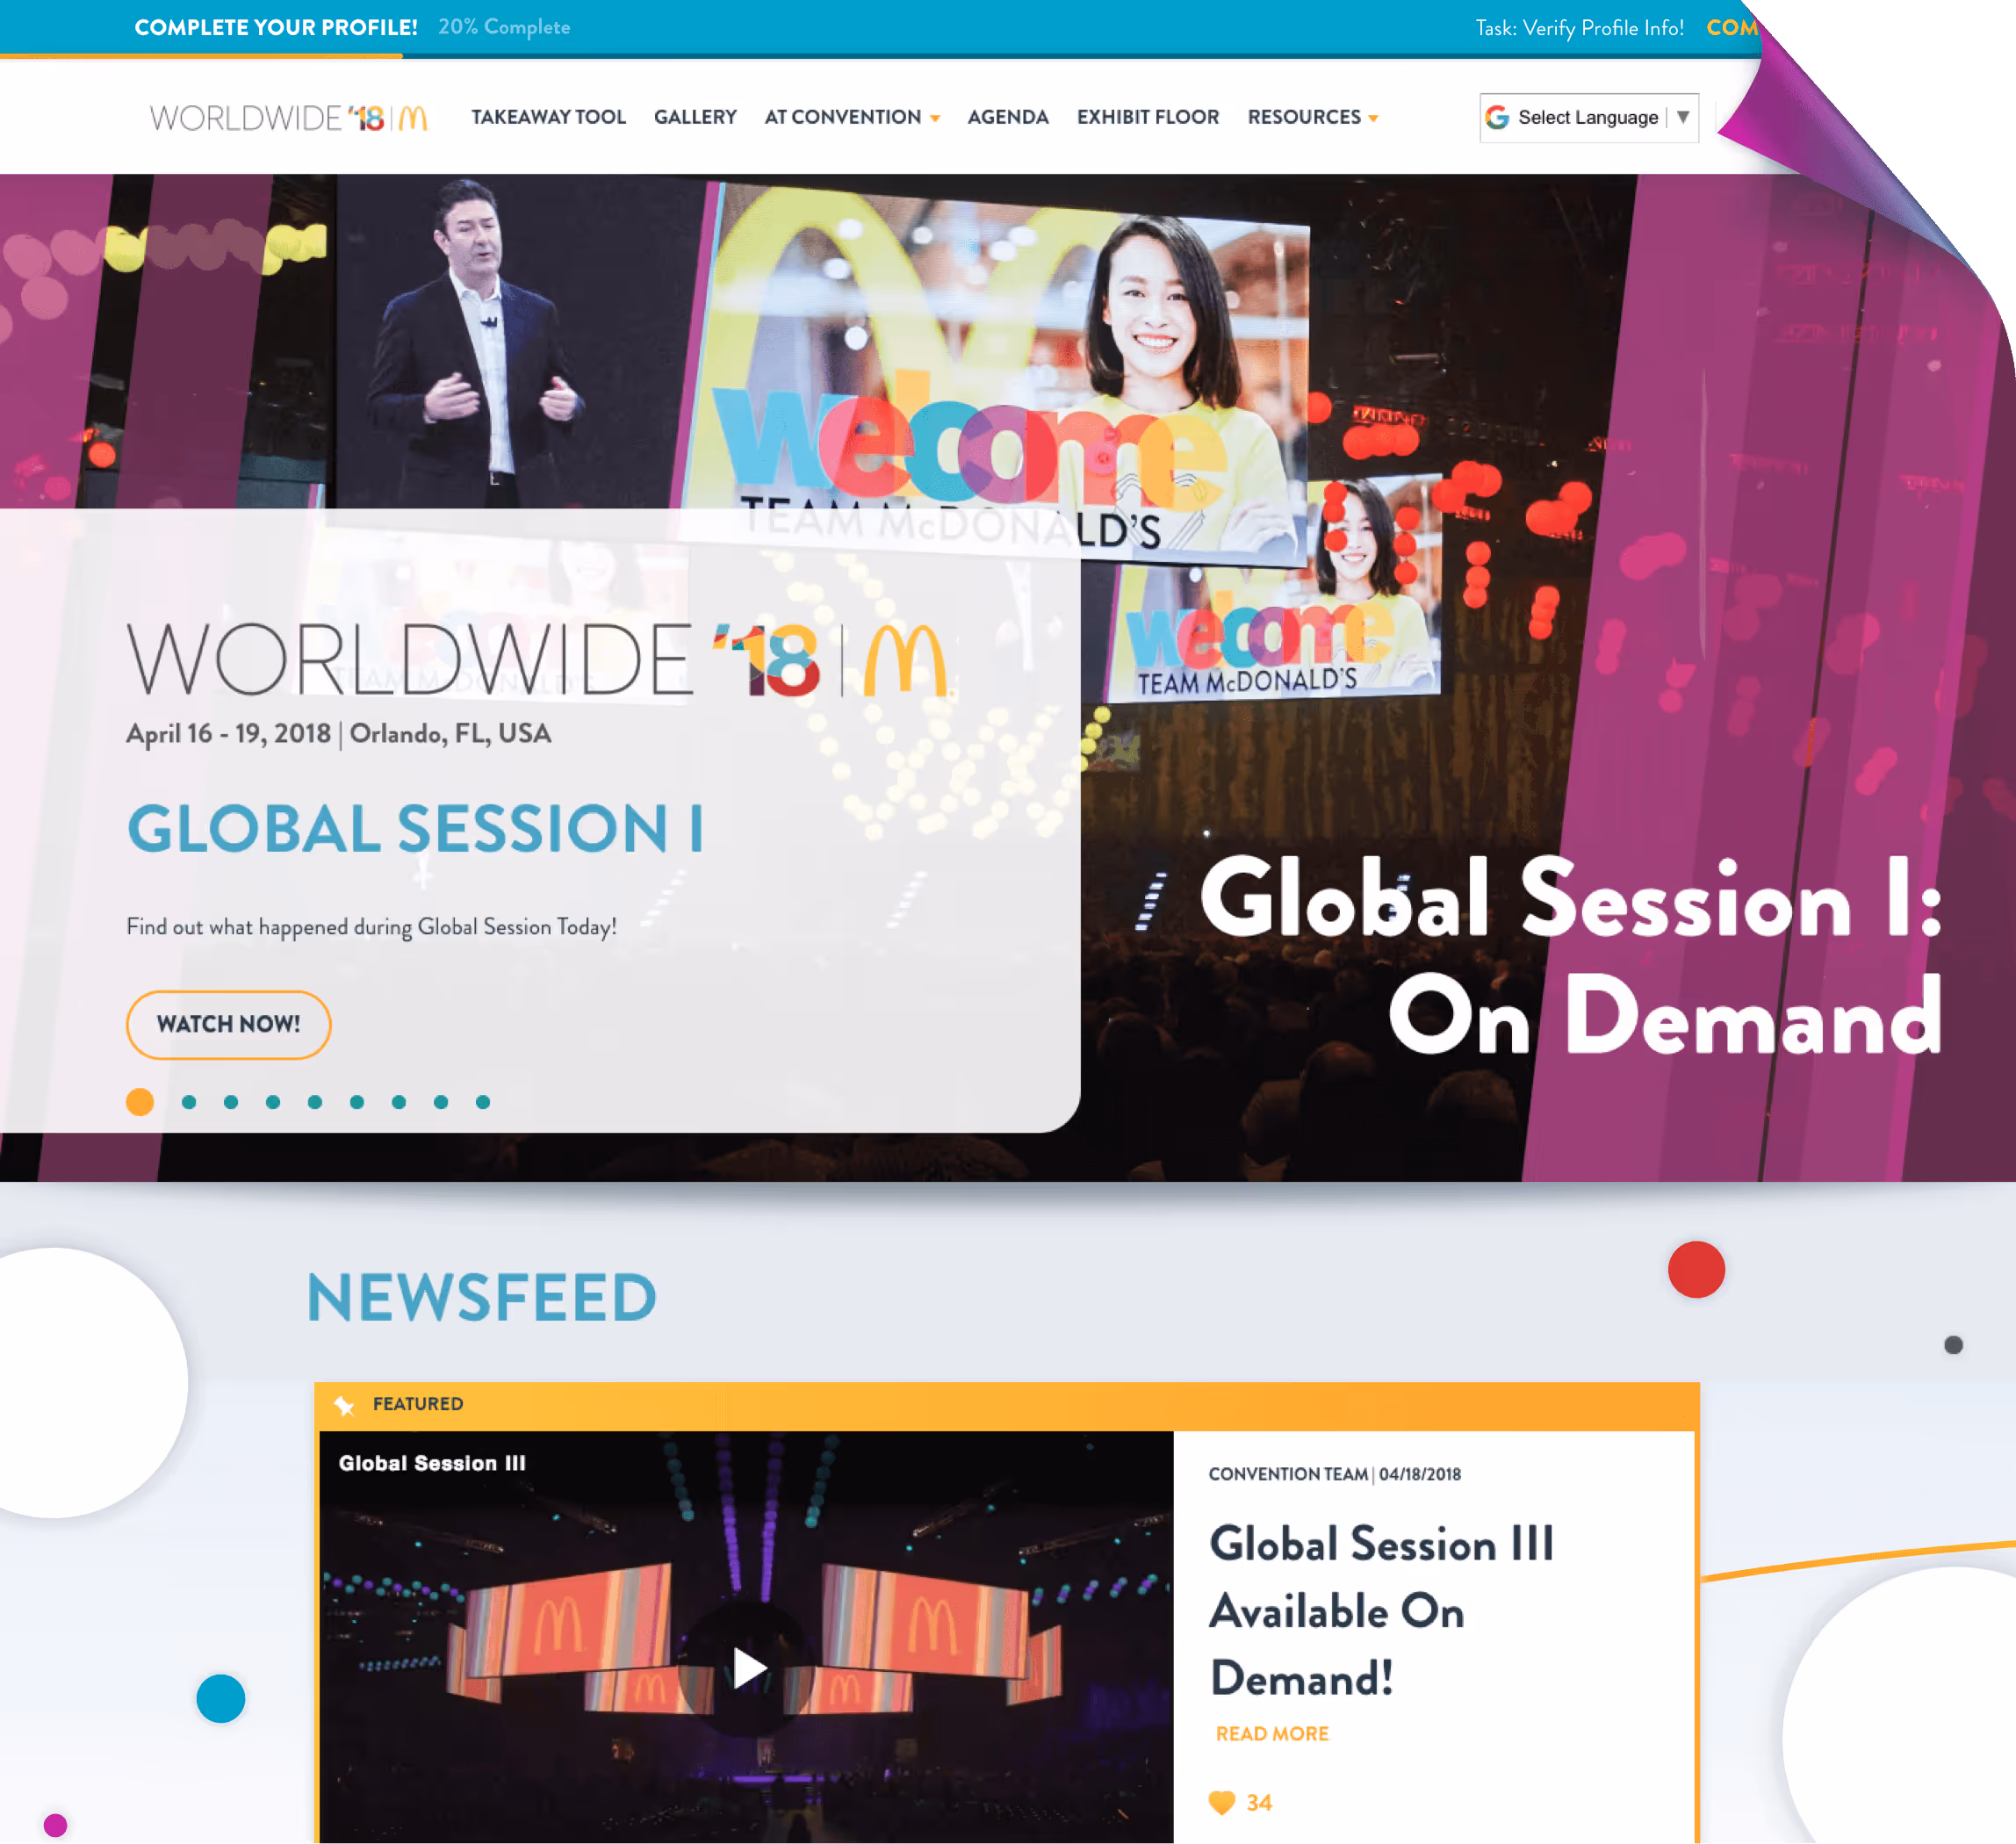2016x1844 pixels.
Task: Open the Takeaway Tool page
Action: click(x=548, y=117)
